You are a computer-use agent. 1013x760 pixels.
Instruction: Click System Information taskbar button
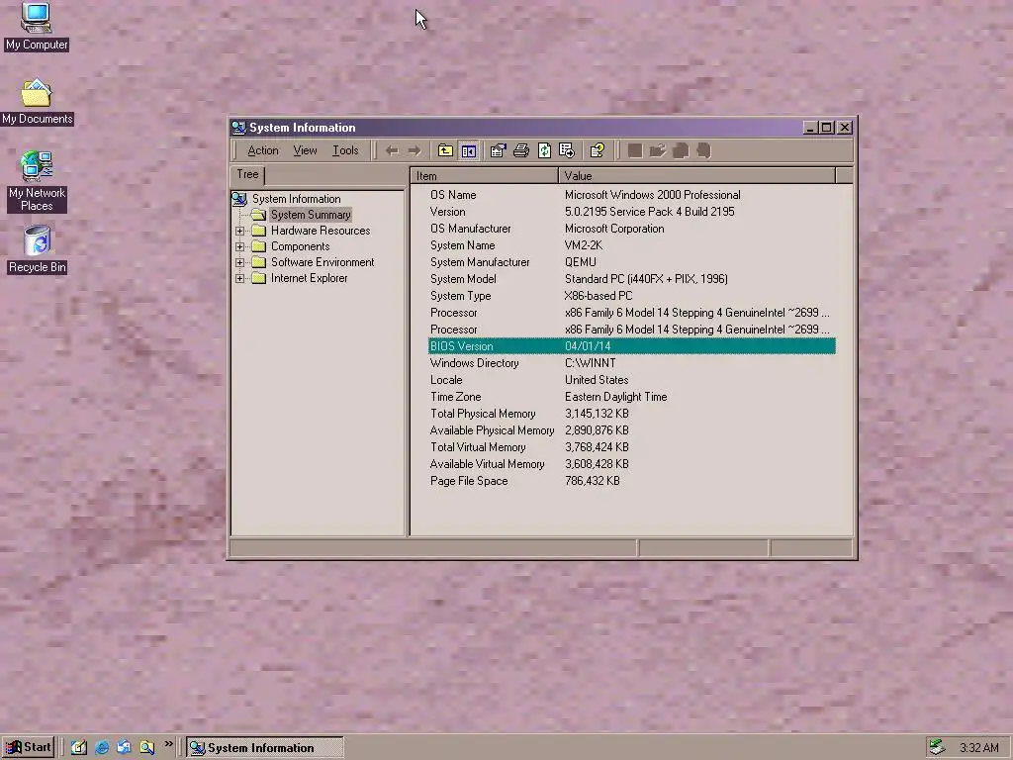coord(265,748)
